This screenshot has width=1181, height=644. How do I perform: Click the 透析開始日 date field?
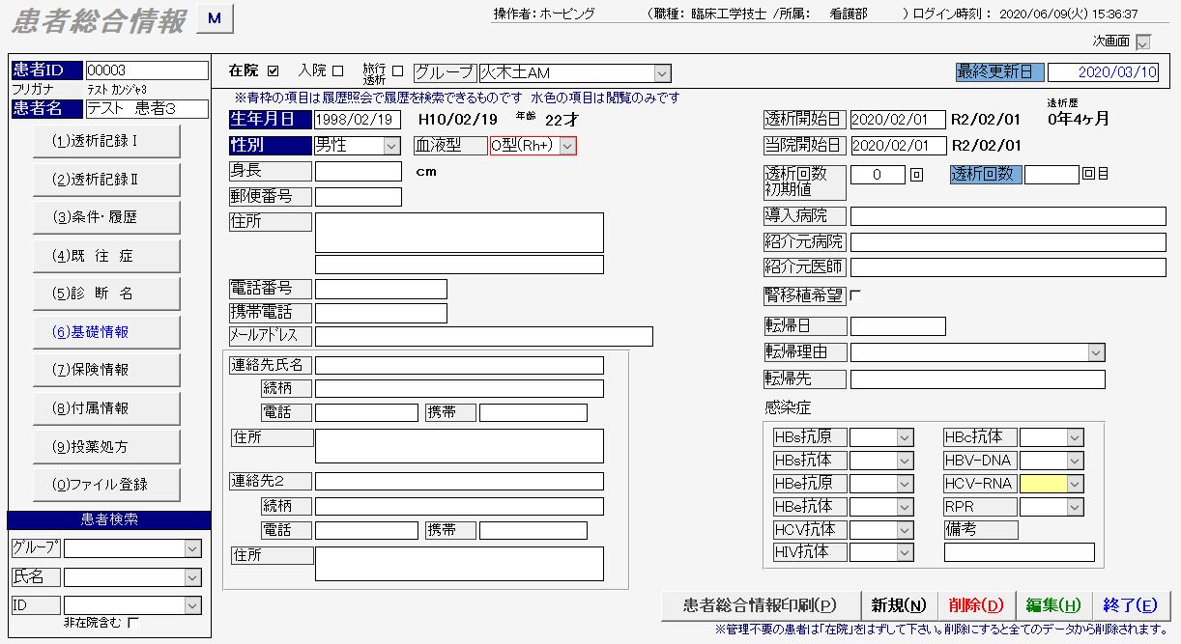(x=898, y=120)
